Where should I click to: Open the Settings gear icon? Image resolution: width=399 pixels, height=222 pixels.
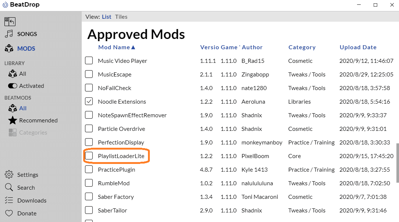pos(9,175)
